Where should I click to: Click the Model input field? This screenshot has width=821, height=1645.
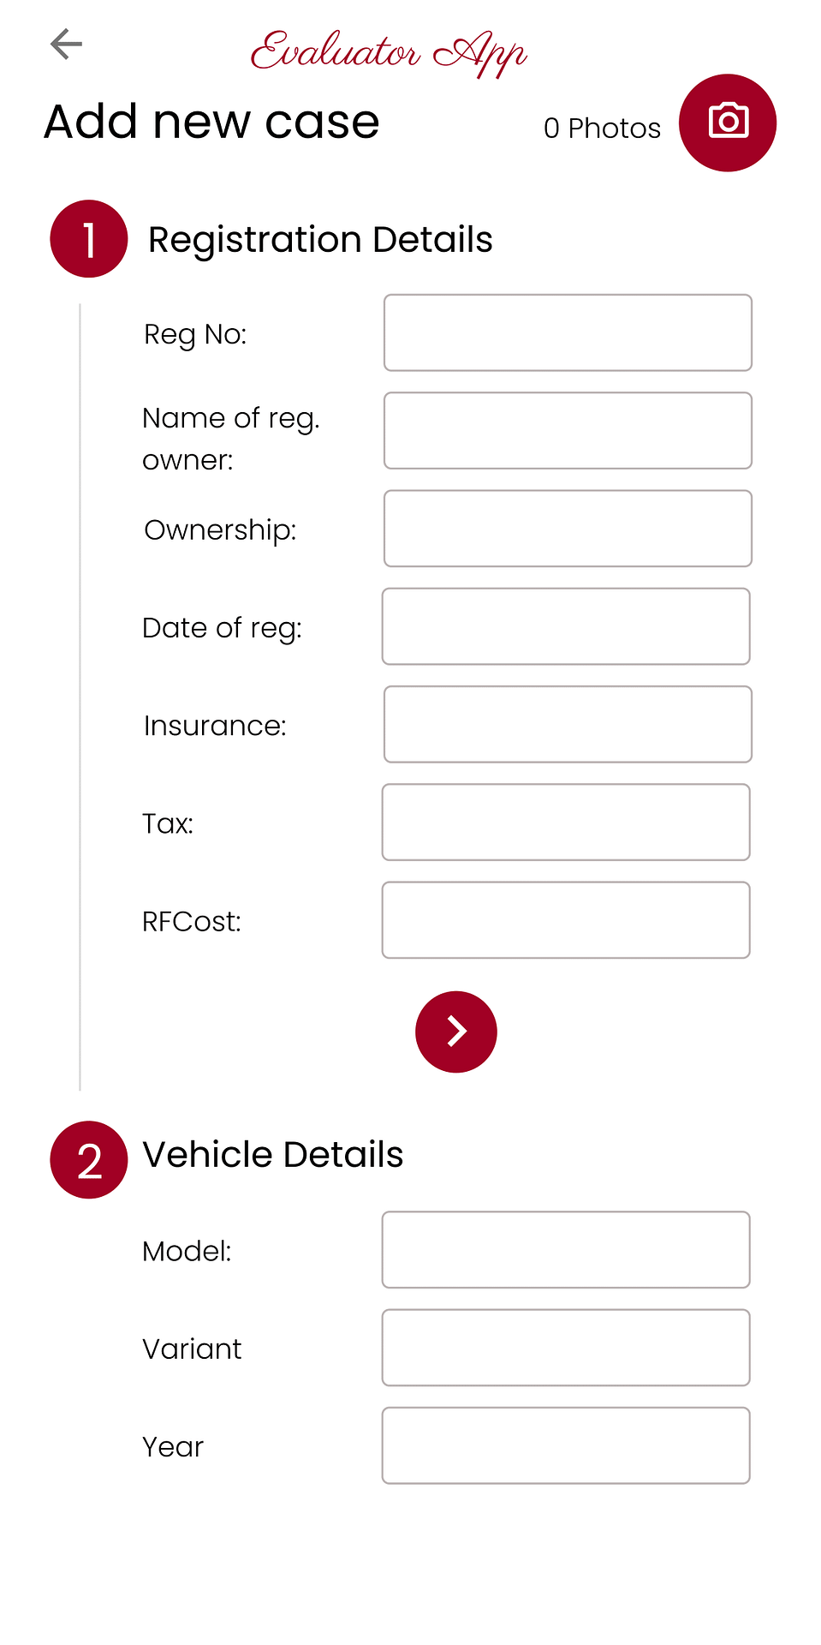click(566, 1250)
